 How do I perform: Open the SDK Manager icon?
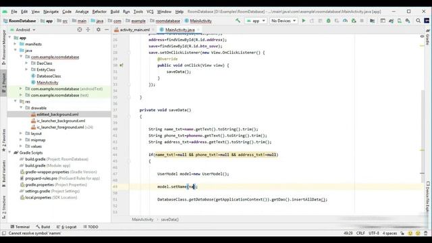[408, 21]
